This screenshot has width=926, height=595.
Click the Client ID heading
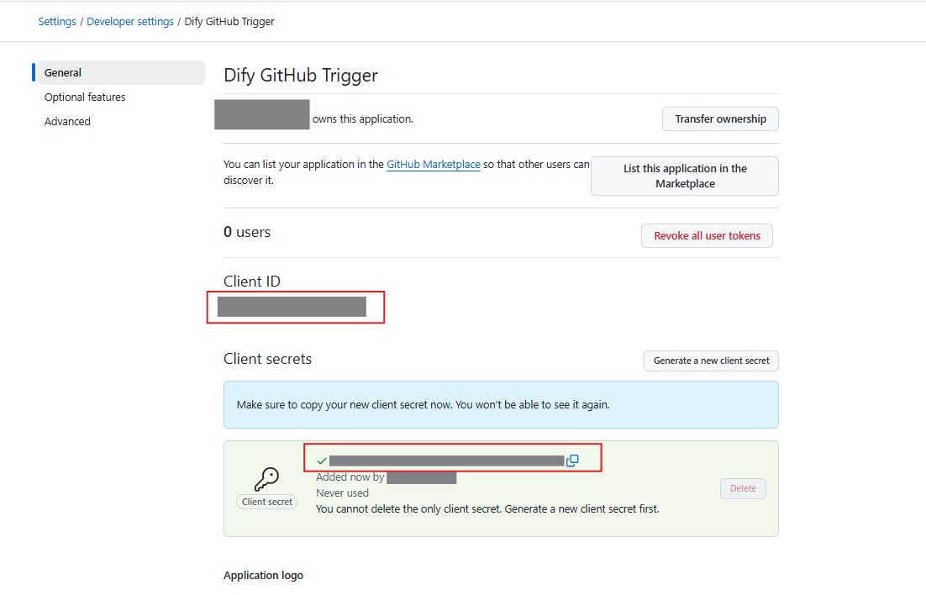(x=252, y=282)
